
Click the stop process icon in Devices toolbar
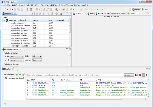pyautogui.click(x=56, y=14)
